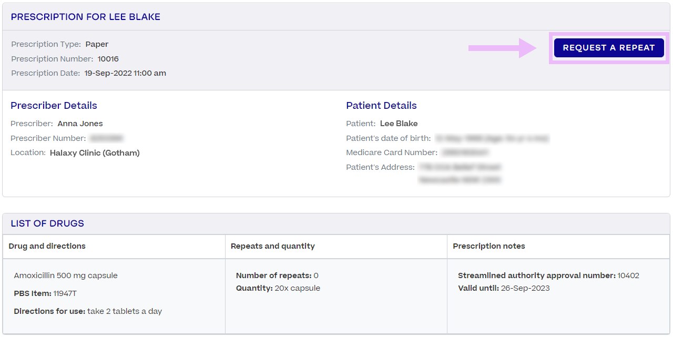
Task: Click the Drug and directions column header
Action: [47, 246]
